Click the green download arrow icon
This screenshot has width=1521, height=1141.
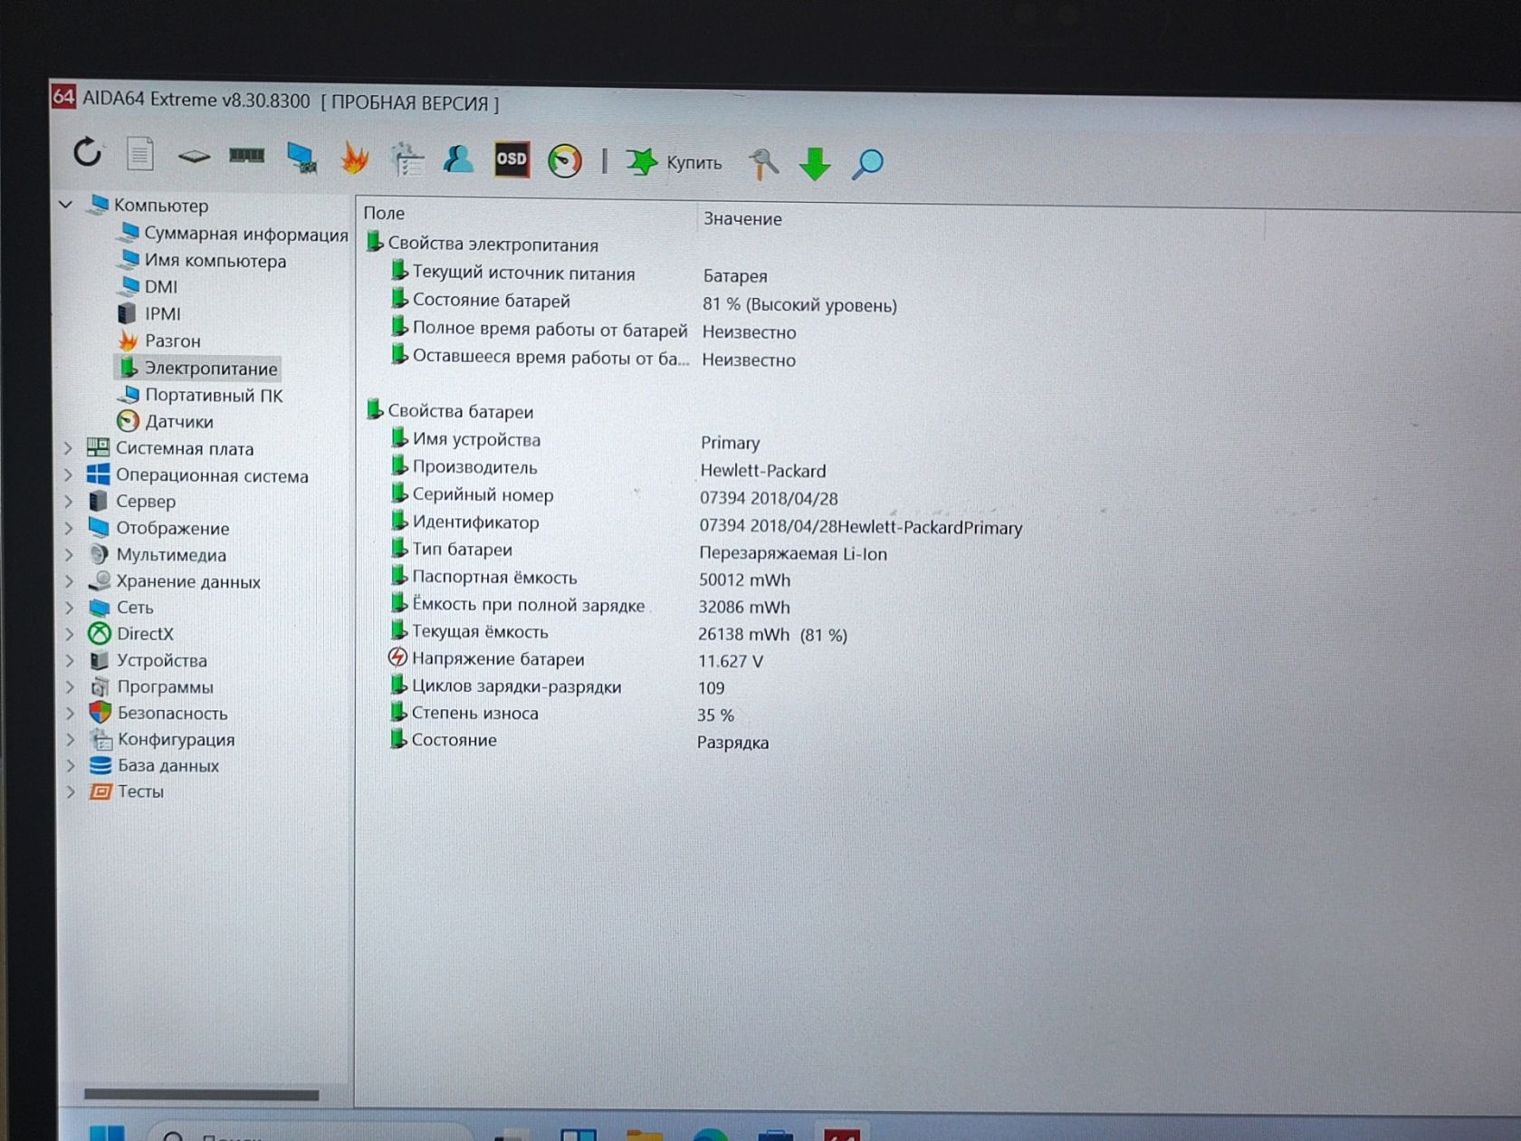click(x=815, y=165)
